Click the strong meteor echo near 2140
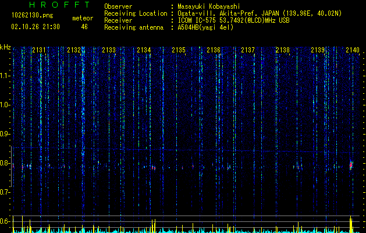The image size is (366, 233). 351,165
